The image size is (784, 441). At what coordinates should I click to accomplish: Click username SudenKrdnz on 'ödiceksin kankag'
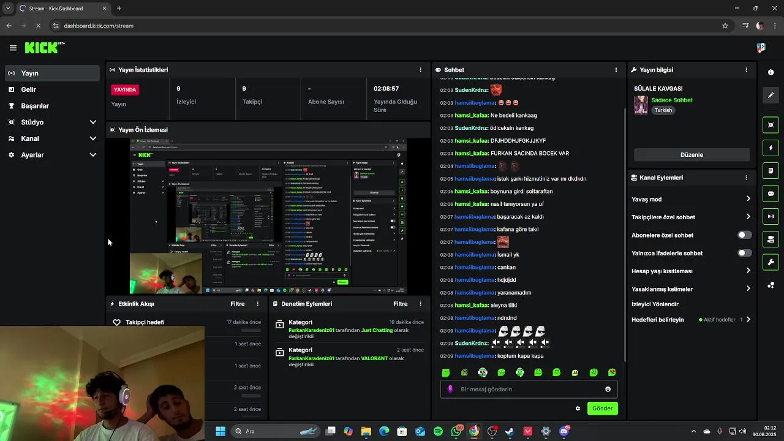point(472,128)
